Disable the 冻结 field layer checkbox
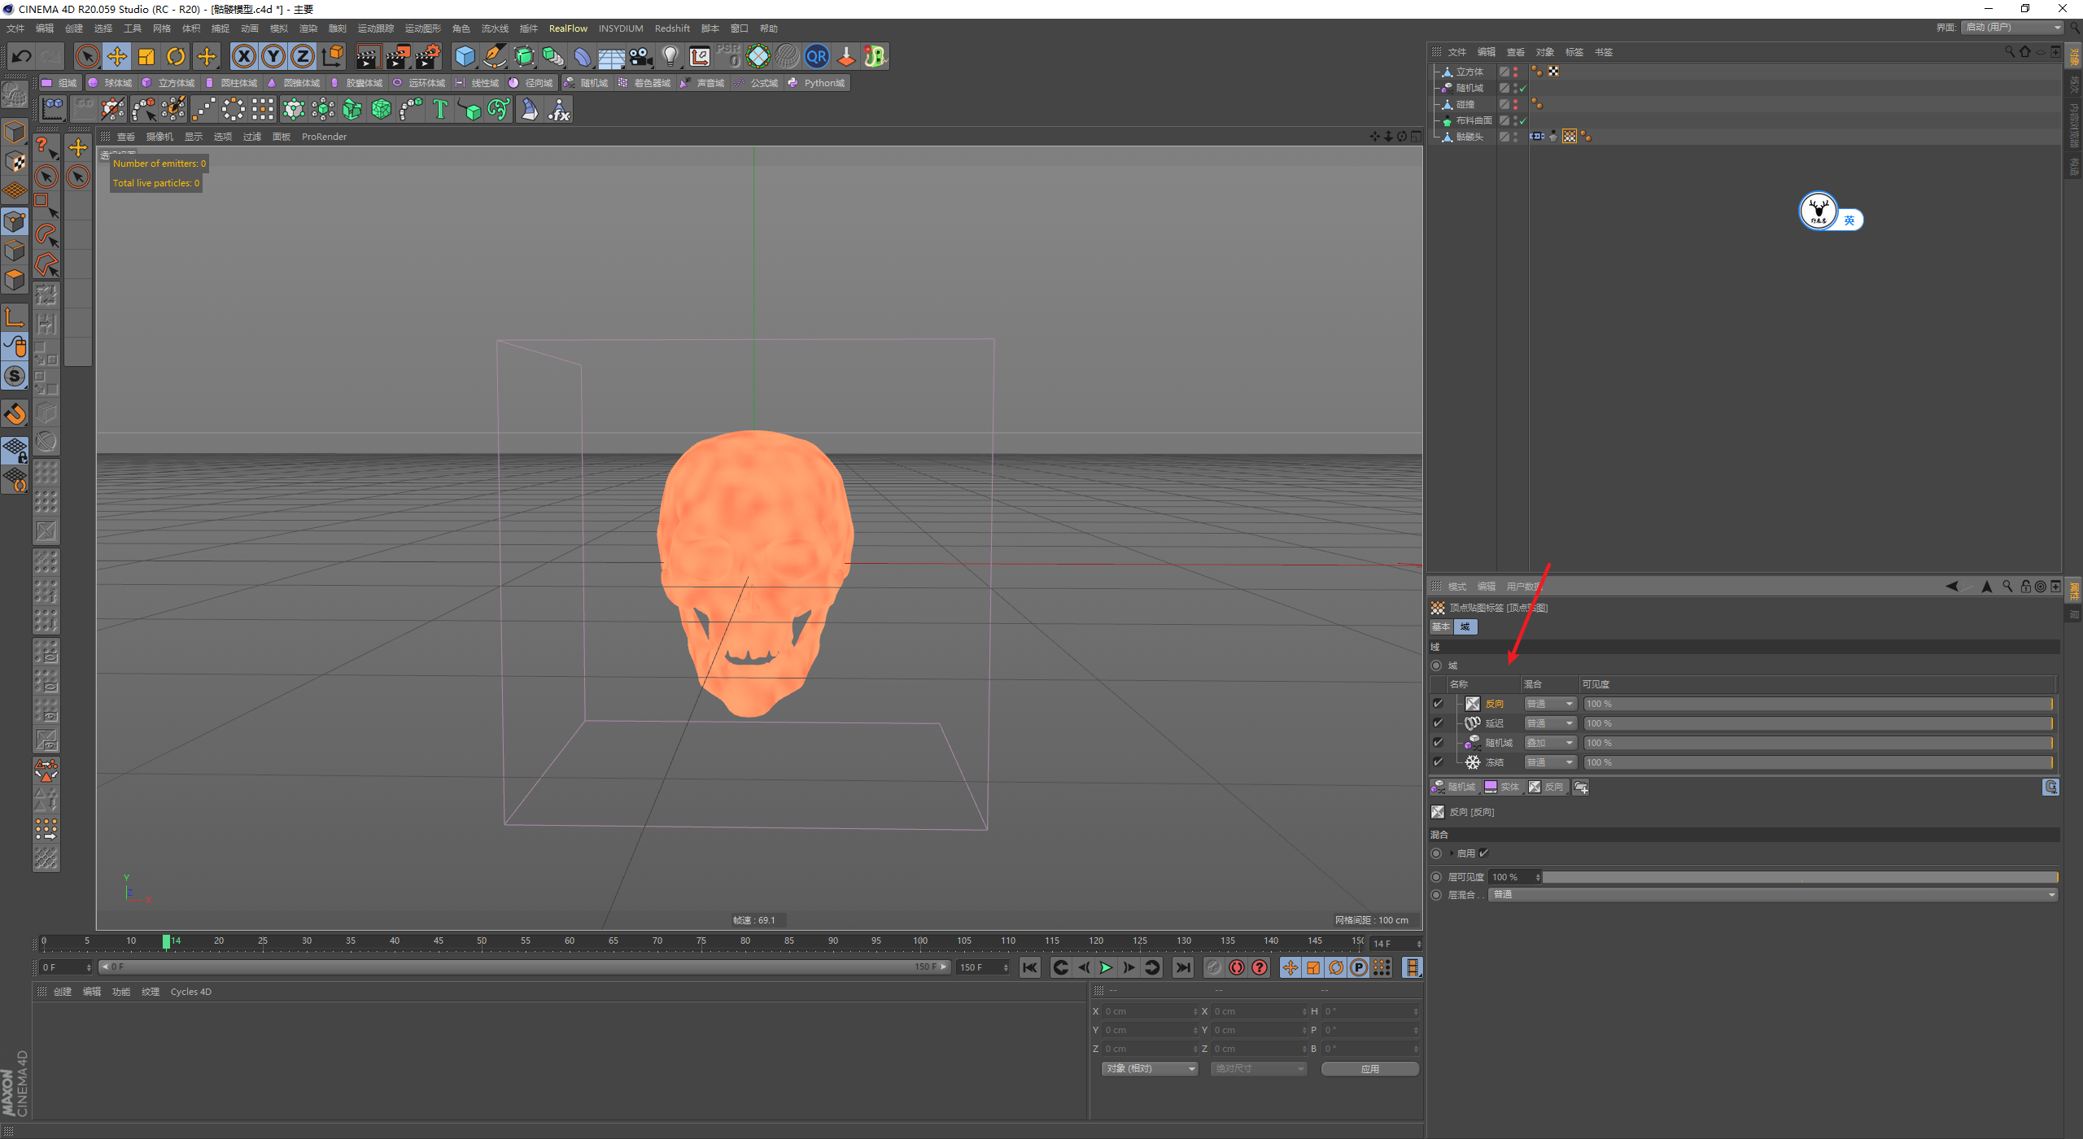2083x1139 pixels. [x=1438, y=762]
